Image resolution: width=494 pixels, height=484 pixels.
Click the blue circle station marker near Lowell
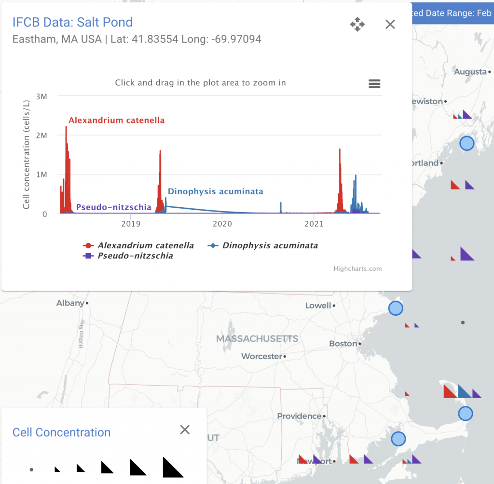[396, 308]
